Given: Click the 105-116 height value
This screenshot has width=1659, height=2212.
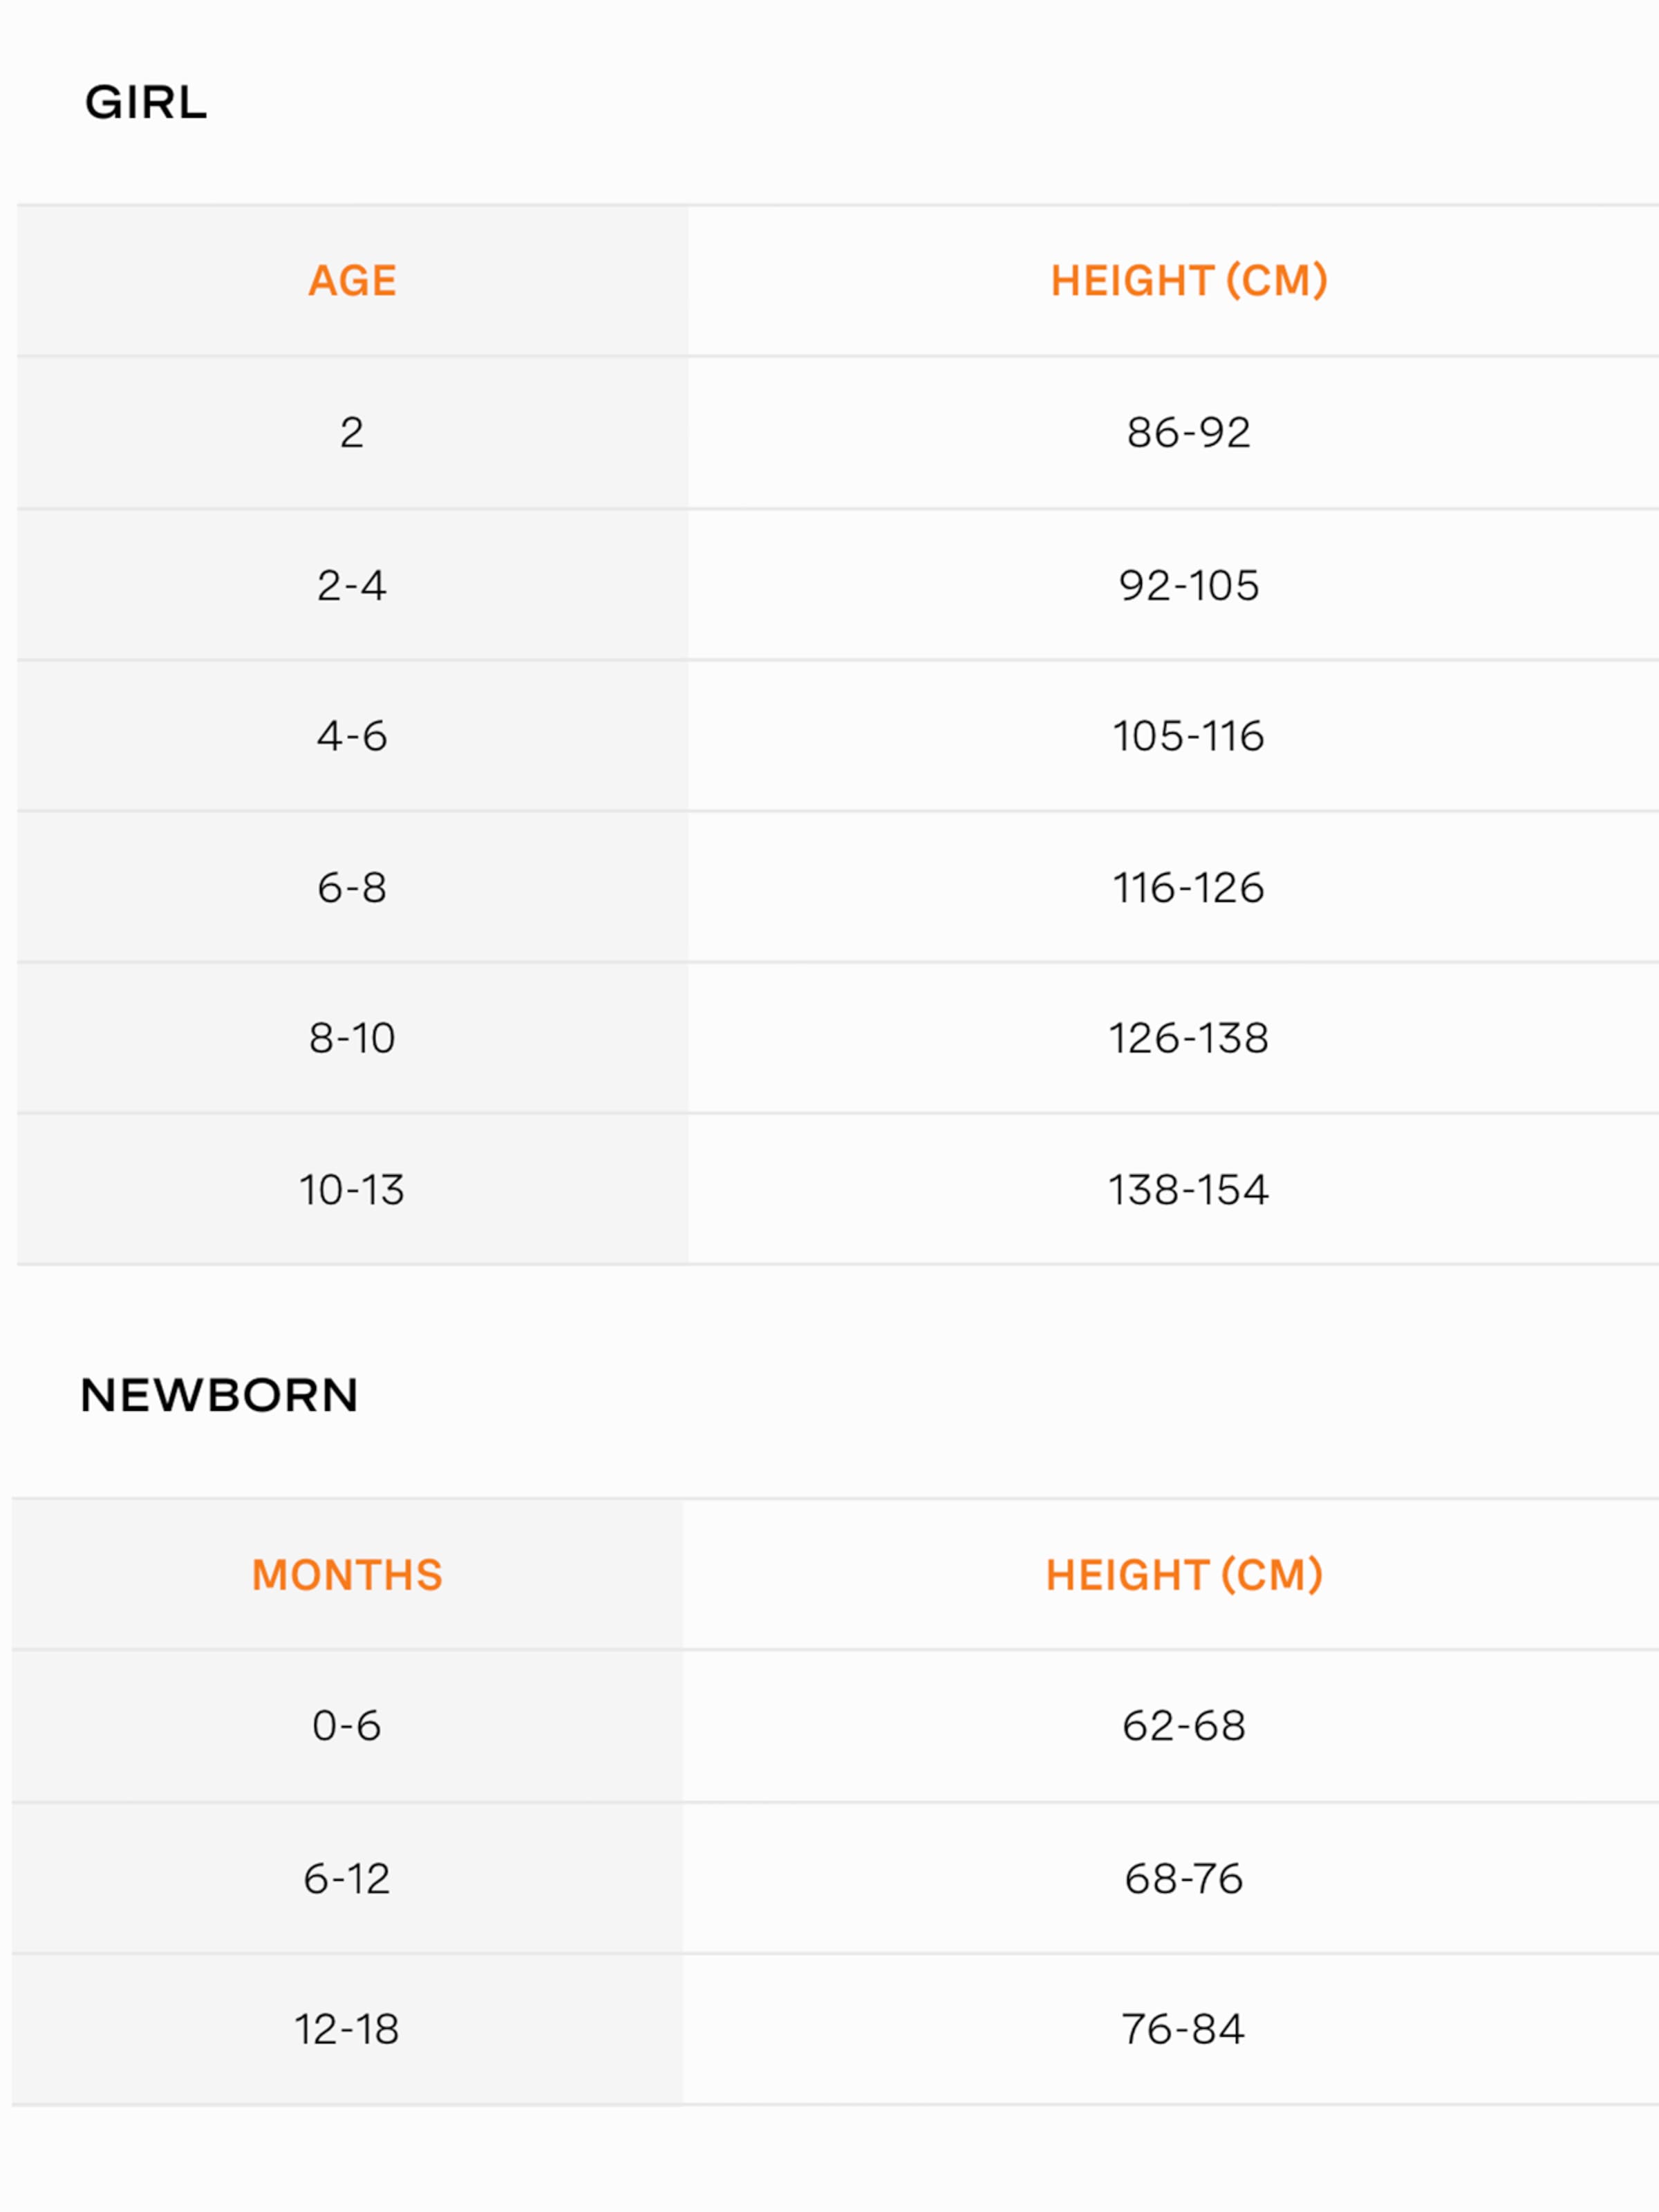Looking at the screenshot, I should 1188,736.
